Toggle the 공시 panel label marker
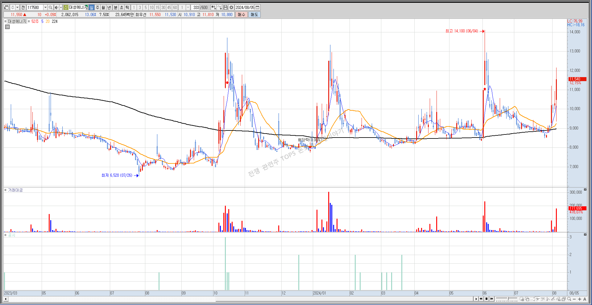The height and width of the screenshot is (305, 592). coord(6,235)
